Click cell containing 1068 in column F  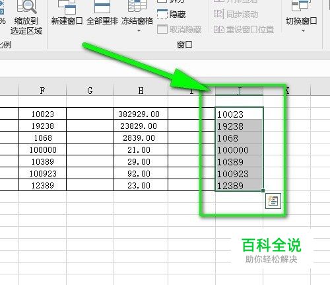pyautogui.click(x=42, y=138)
